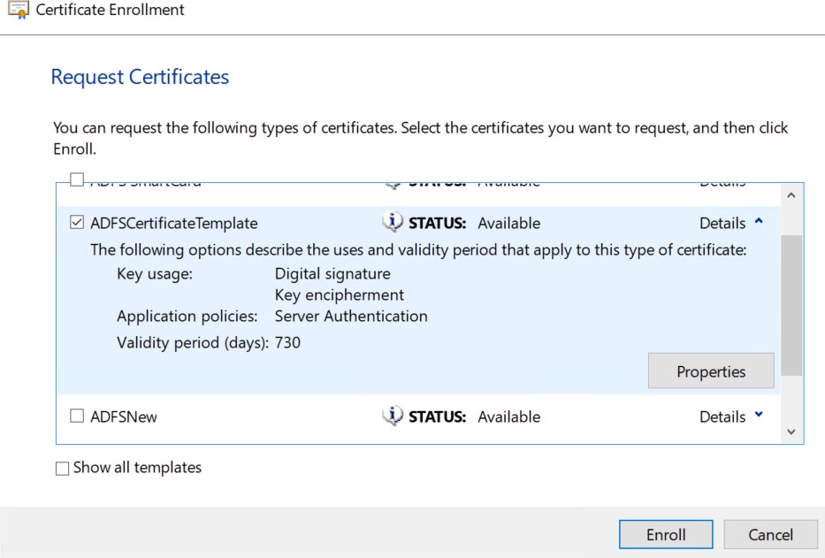
Task: Expand Details for ADFSNew
Action: 730,417
